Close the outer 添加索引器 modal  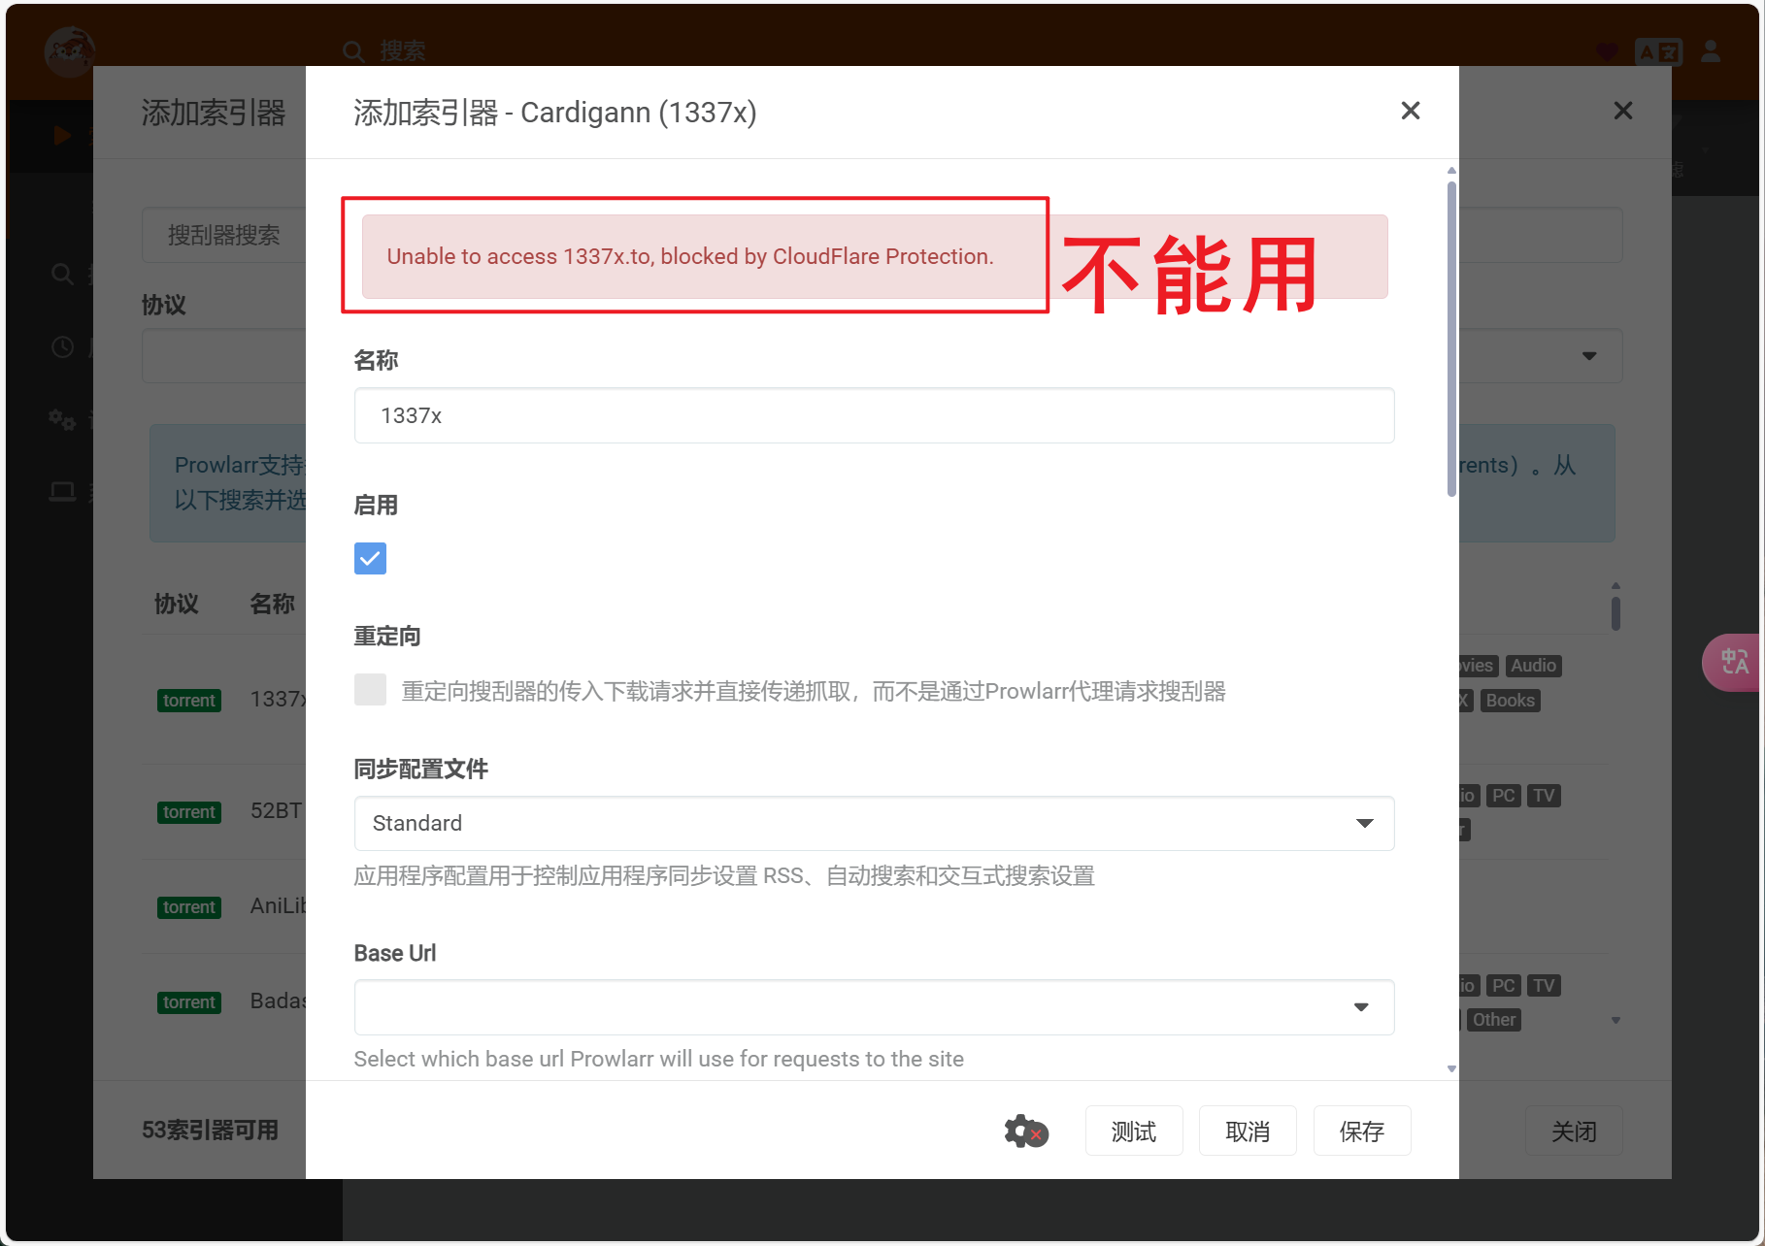(1623, 111)
